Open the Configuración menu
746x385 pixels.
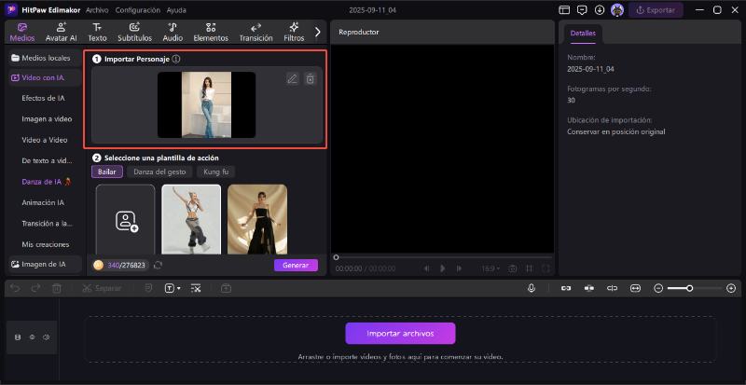tap(137, 10)
